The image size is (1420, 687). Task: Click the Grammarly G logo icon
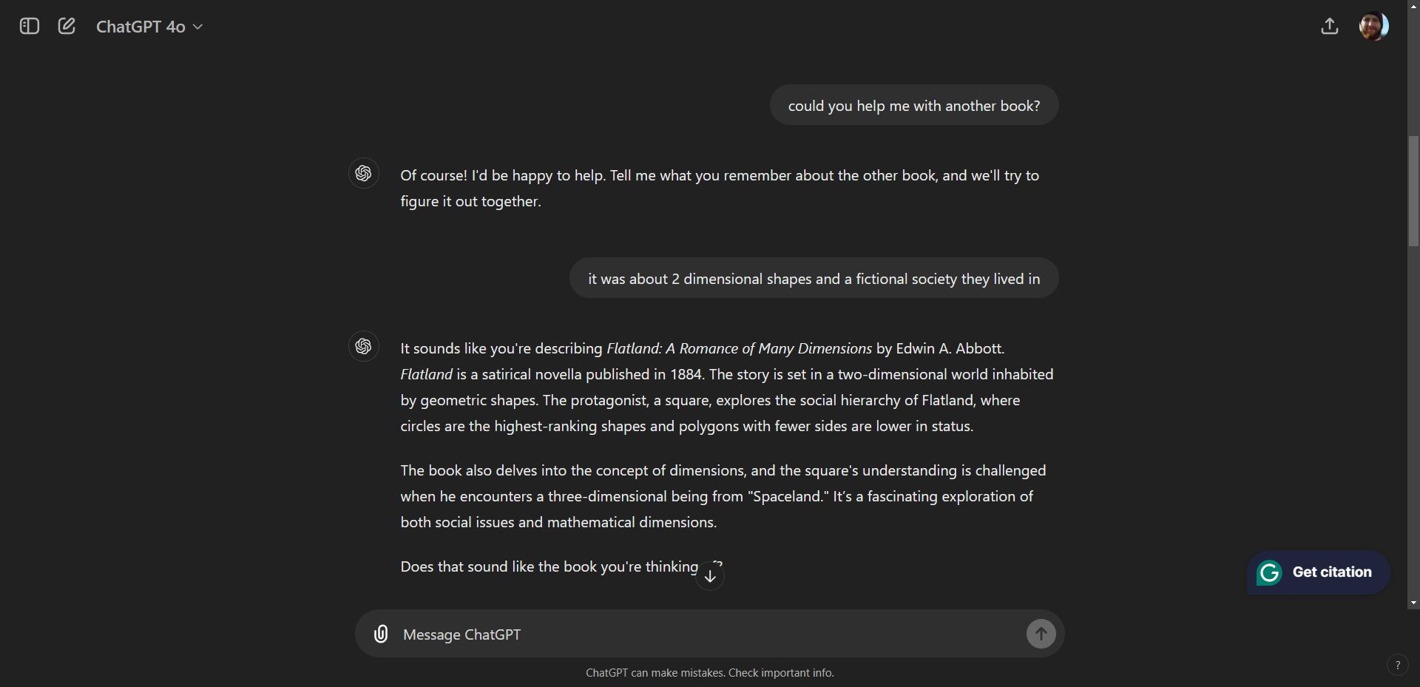[1270, 572]
